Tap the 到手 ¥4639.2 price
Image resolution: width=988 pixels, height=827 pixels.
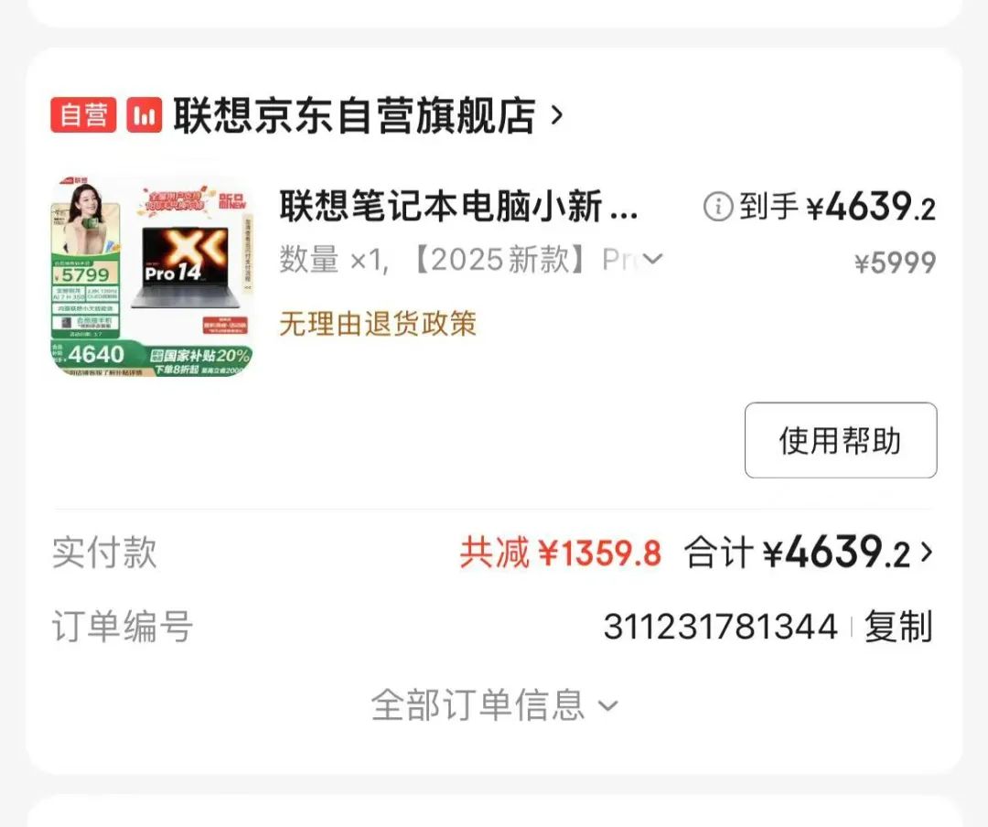coord(838,207)
